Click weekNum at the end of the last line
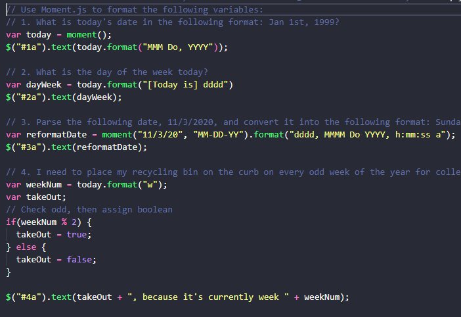The width and height of the screenshot is (461, 317). pyautogui.click(x=322, y=297)
